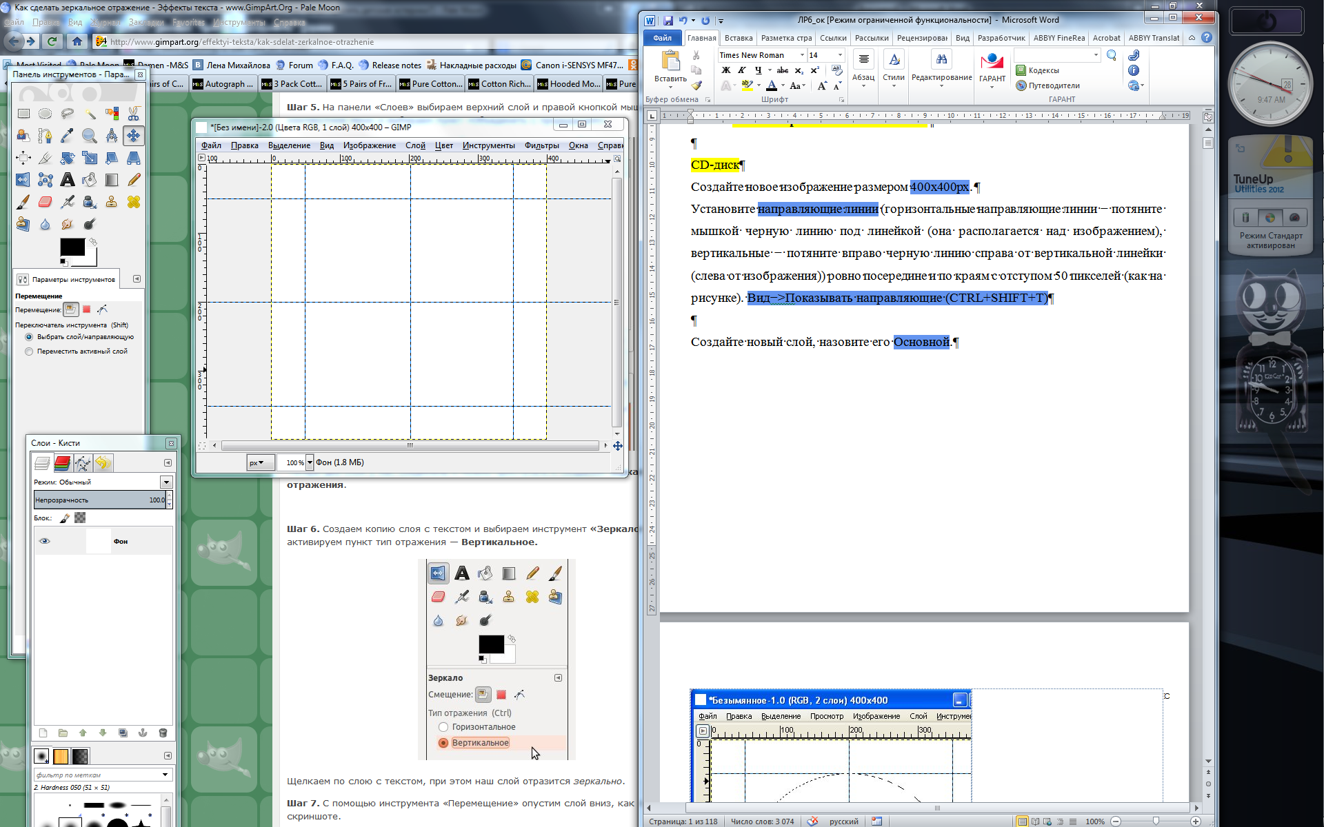This screenshot has height=827, width=1324.
Task: Choose the Color Picker eyedropper tool
Action: (68, 135)
